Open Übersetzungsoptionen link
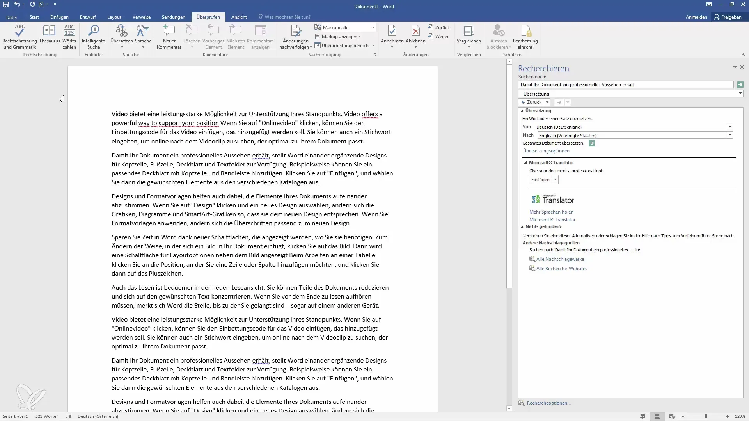The image size is (749, 421). (x=548, y=151)
